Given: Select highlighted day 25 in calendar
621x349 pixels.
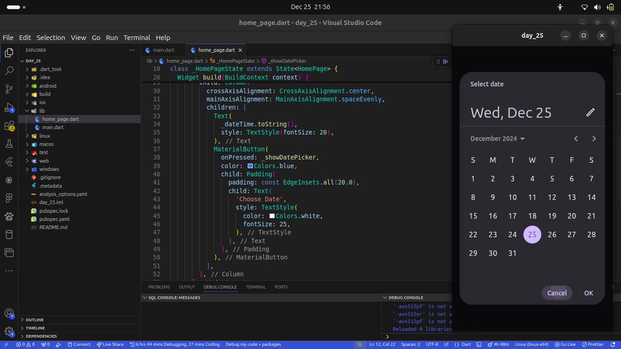Looking at the screenshot, I should pos(532,234).
